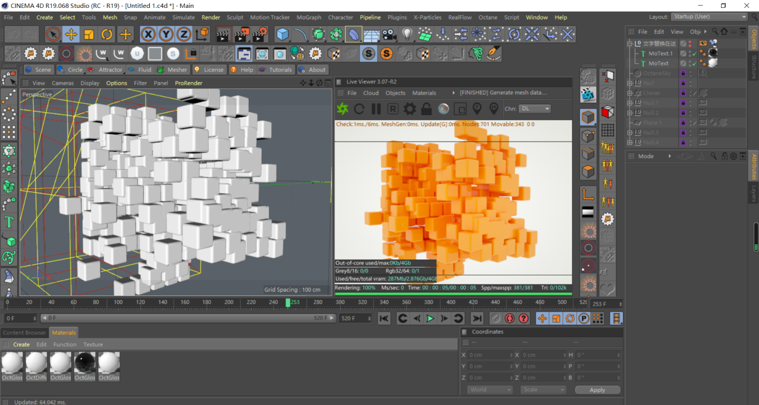759x405 pixels.
Task: Jump to the start of the timeline
Action: (384, 318)
